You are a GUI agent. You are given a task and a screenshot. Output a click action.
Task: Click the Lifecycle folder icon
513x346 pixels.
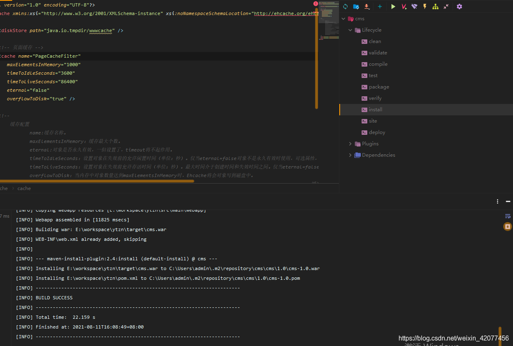tap(358, 30)
